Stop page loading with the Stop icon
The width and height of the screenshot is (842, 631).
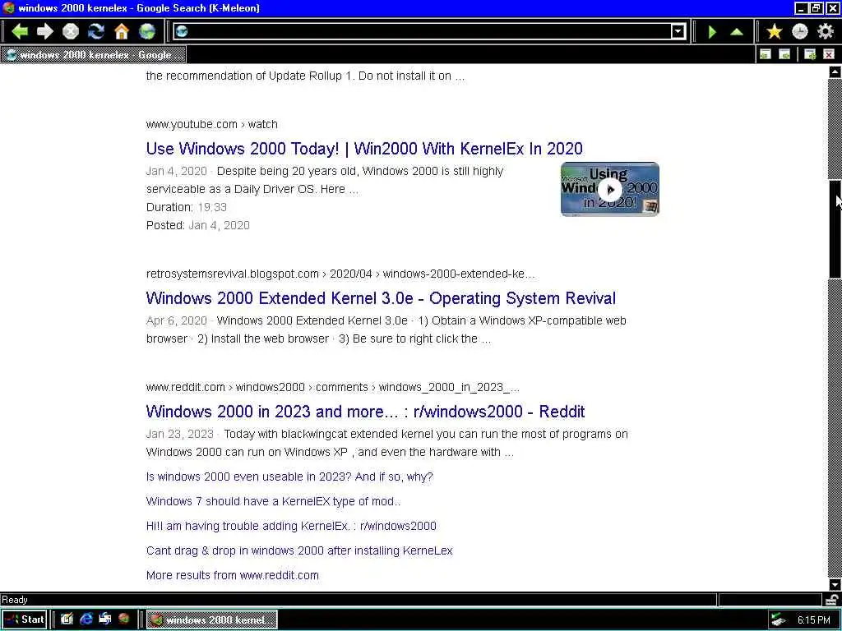tap(71, 32)
